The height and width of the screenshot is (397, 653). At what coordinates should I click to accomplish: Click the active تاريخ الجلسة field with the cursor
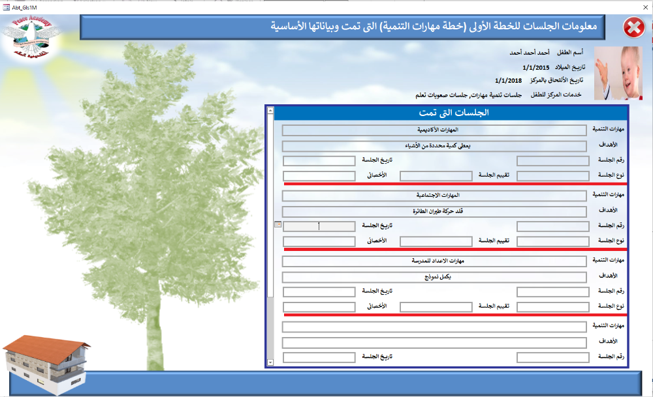[319, 226]
